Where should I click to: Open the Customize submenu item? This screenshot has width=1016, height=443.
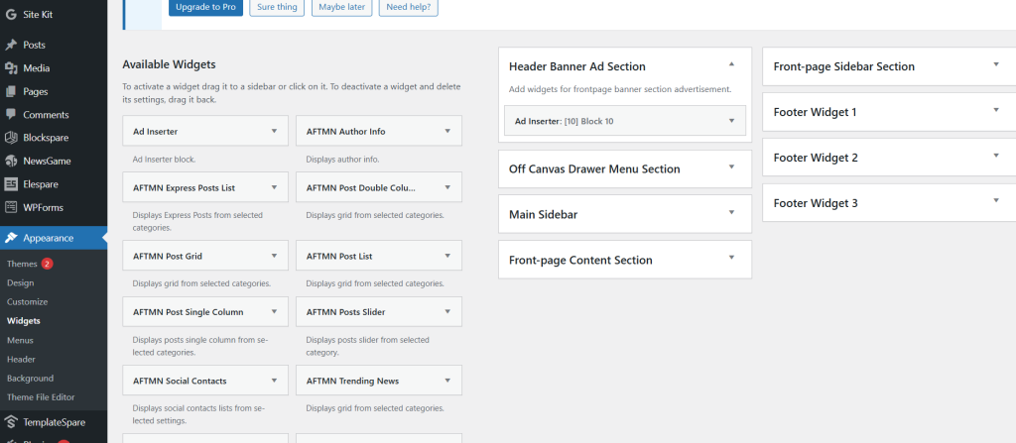pos(27,301)
